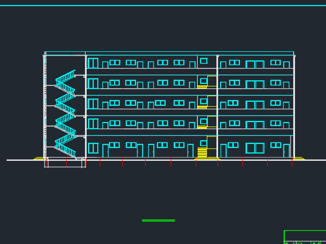Click the green title block corner frame
The width and height of the screenshot is (326, 244).
[305, 237]
